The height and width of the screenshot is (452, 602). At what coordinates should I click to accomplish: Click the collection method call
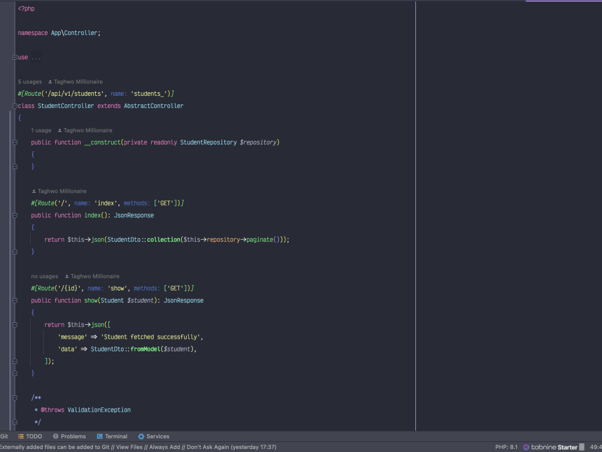coord(164,239)
